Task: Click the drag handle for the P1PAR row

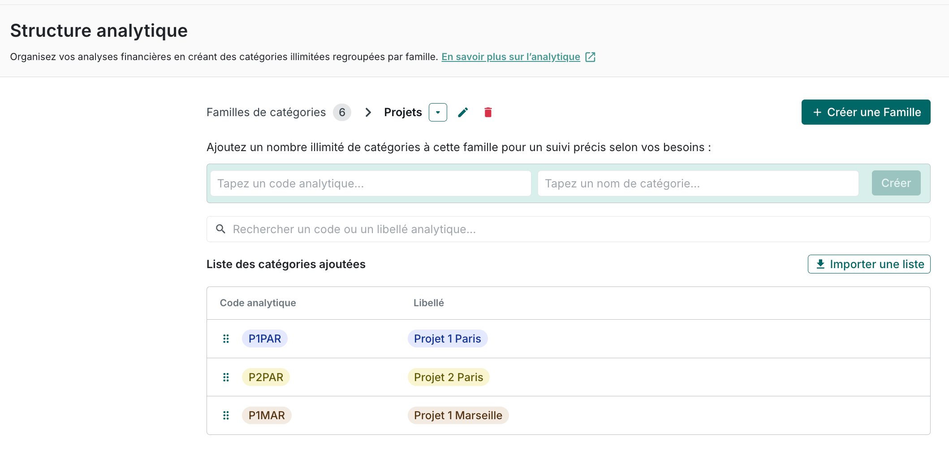Action: click(x=226, y=338)
